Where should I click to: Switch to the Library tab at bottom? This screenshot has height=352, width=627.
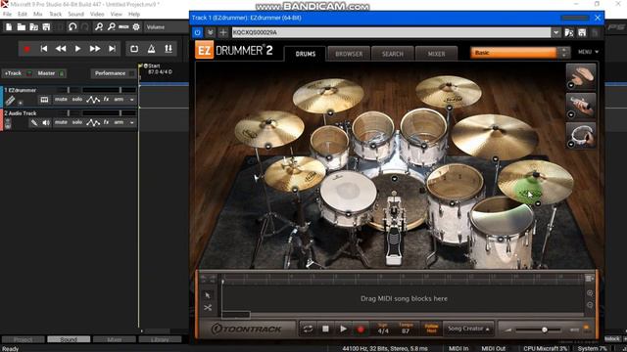click(x=160, y=339)
